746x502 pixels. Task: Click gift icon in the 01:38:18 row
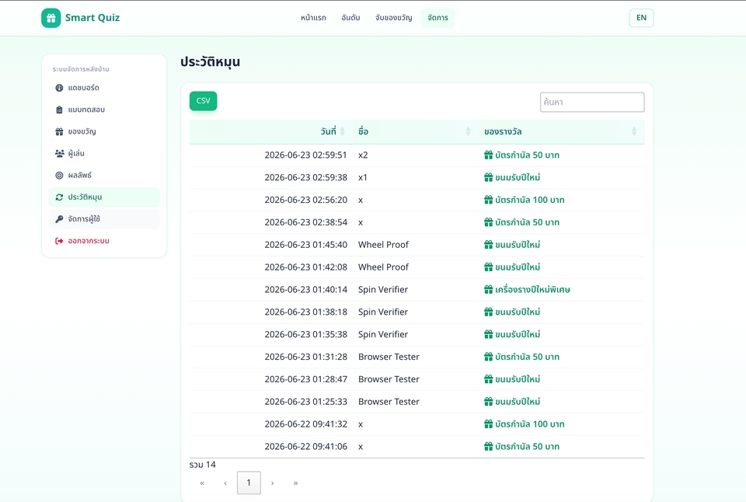488,312
